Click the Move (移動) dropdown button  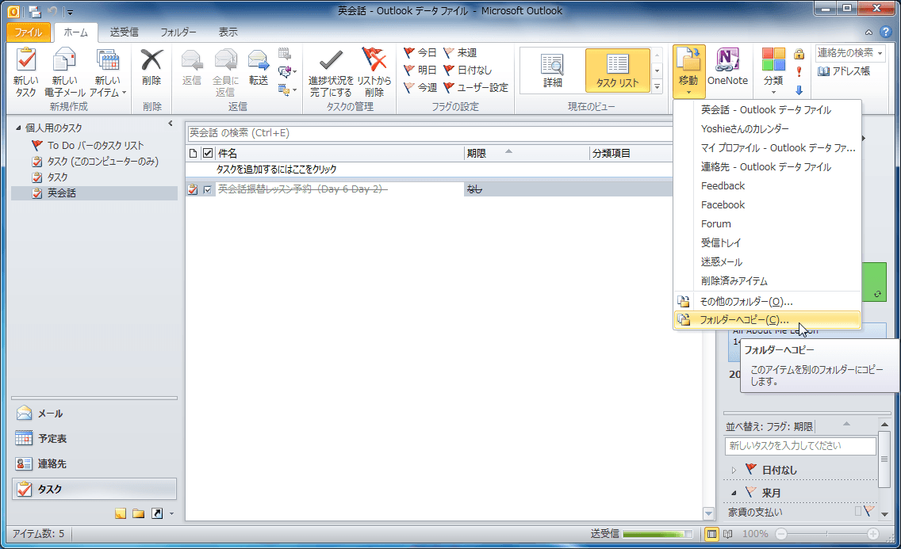tap(688, 71)
